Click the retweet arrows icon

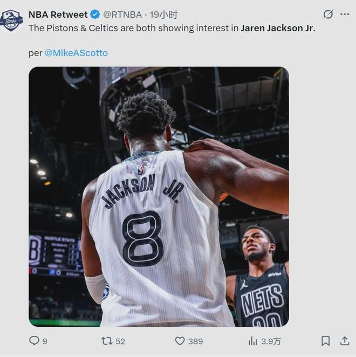click(x=107, y=341)
